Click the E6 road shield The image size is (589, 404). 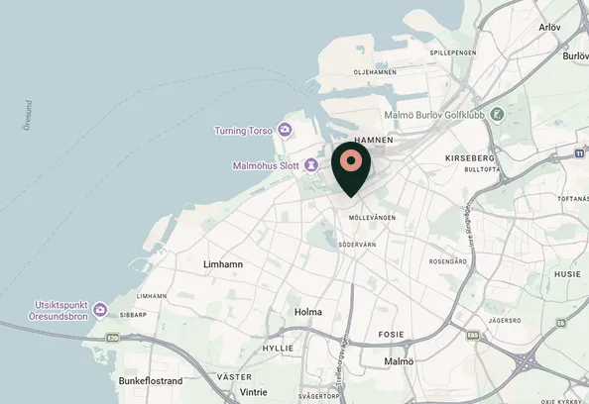(561, 323)
